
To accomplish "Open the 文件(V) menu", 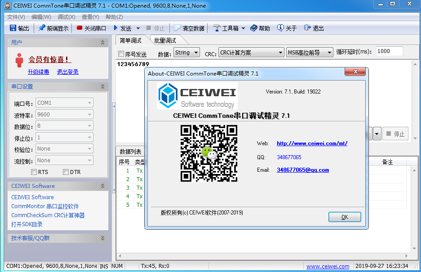I will coord(16,17).
